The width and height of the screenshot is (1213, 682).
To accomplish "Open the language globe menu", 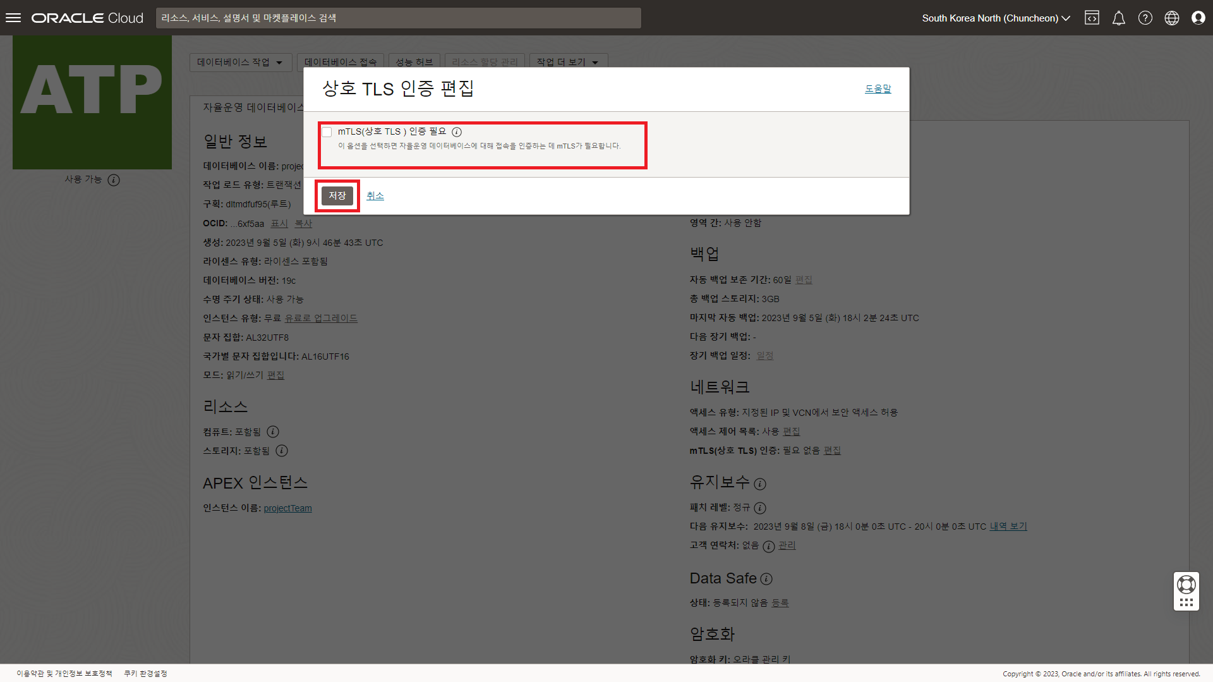I will [x=1171, y=18].
